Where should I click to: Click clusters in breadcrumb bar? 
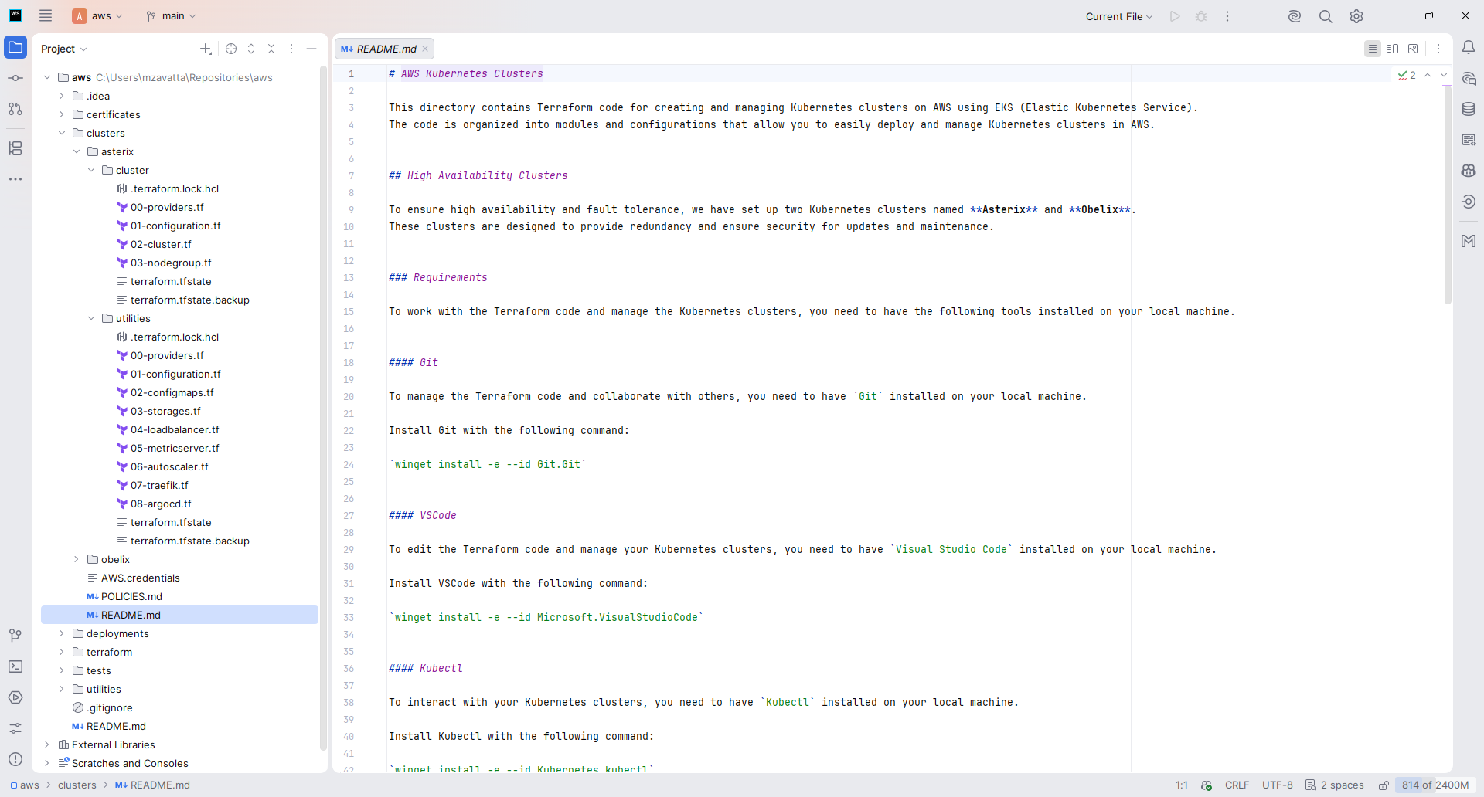click(77, 785)
